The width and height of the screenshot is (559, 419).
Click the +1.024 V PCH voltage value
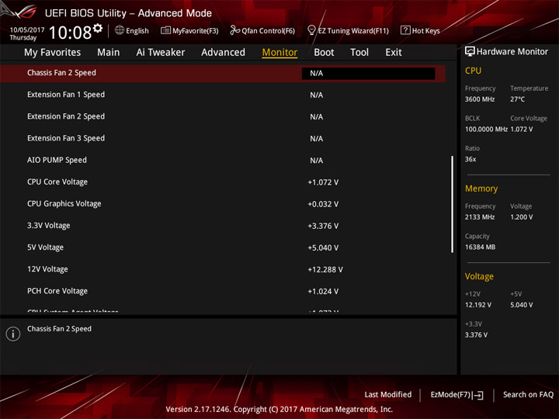click(x=323, y=292)
